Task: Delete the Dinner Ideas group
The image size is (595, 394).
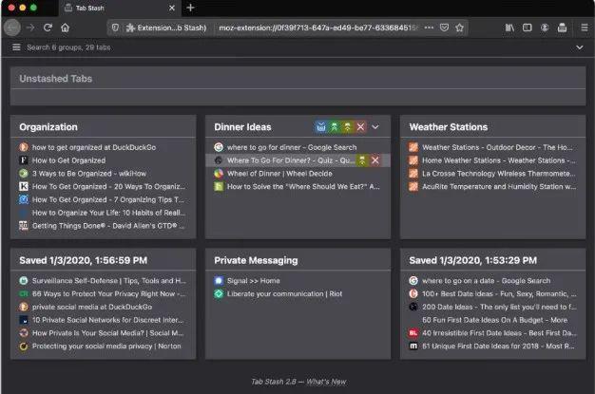Action: [x=361, y=126]
